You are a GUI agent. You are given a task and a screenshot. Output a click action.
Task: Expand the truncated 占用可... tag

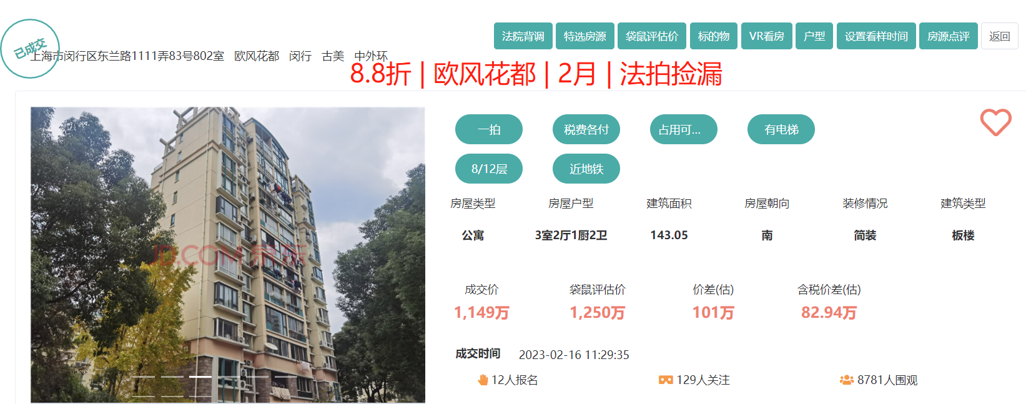(683, 129)
